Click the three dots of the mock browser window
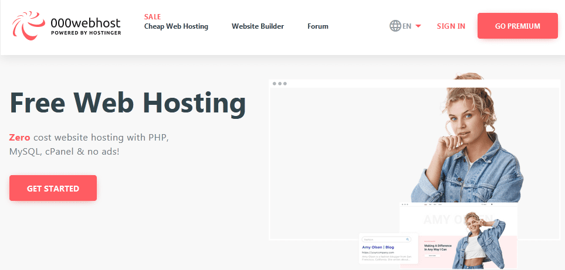Viewport: 565px width, 270px height. pyautogui.click(x=280, y=83)
